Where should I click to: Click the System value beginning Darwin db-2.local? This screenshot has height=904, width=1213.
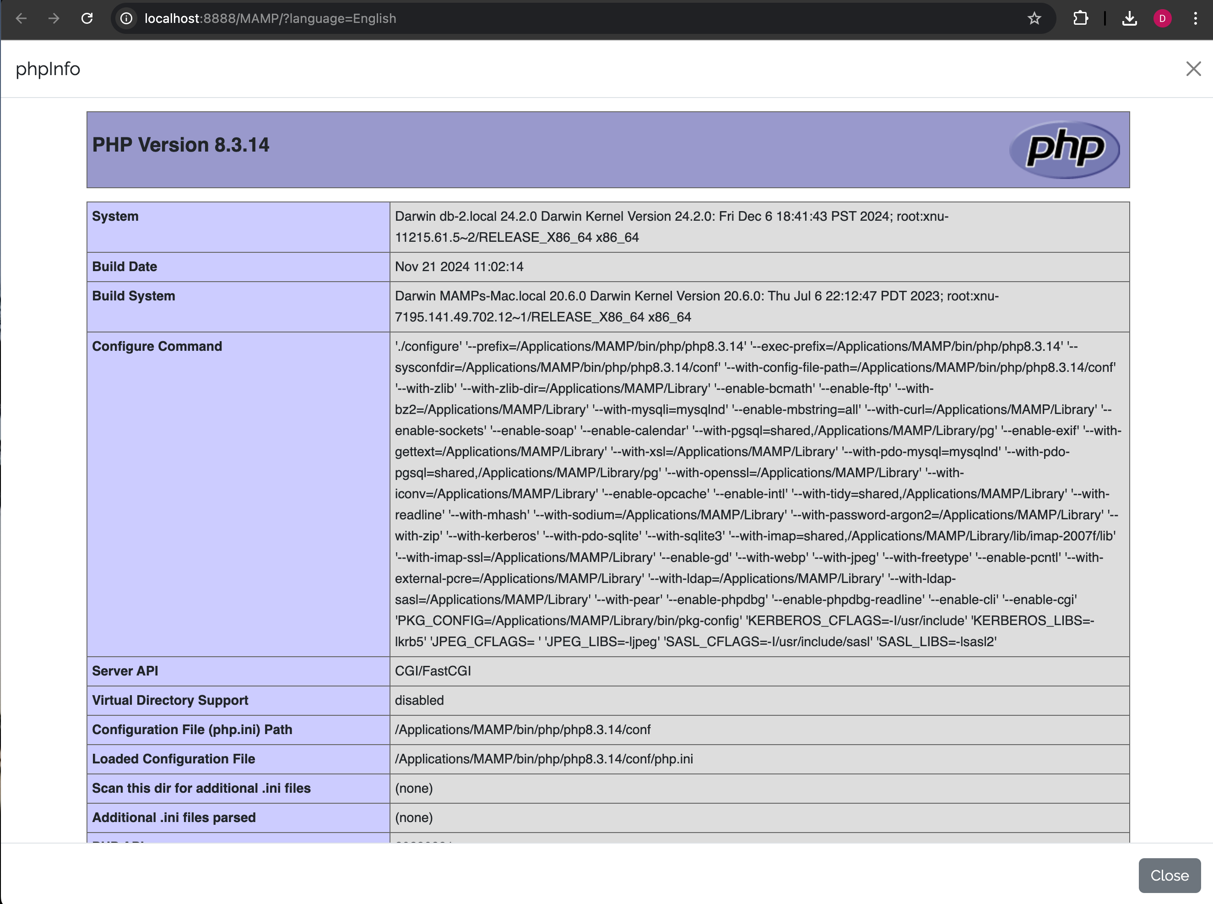[671, 227]
